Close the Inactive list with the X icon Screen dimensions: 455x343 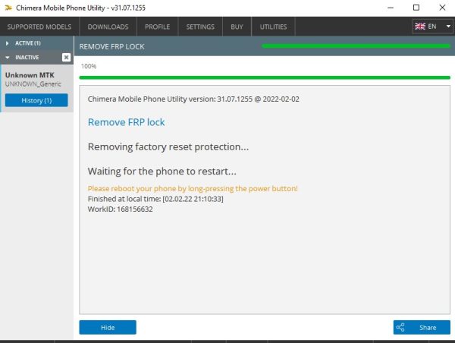point(66,57)
